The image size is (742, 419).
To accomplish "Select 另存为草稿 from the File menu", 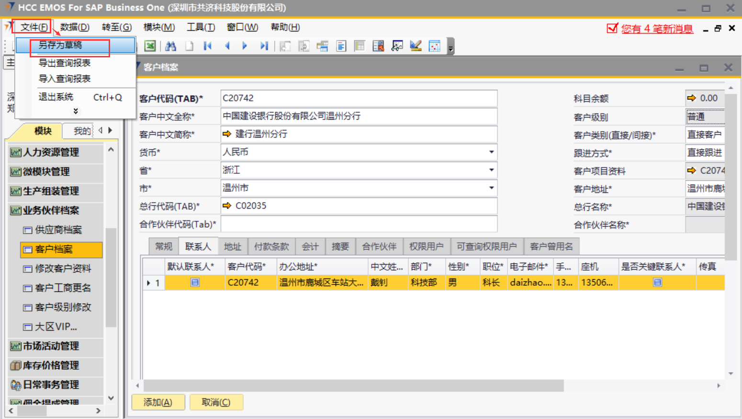I will coord(60,45).
